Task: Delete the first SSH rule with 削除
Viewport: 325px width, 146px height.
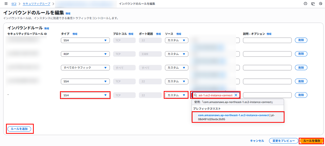Action: [x=301, y=40]
